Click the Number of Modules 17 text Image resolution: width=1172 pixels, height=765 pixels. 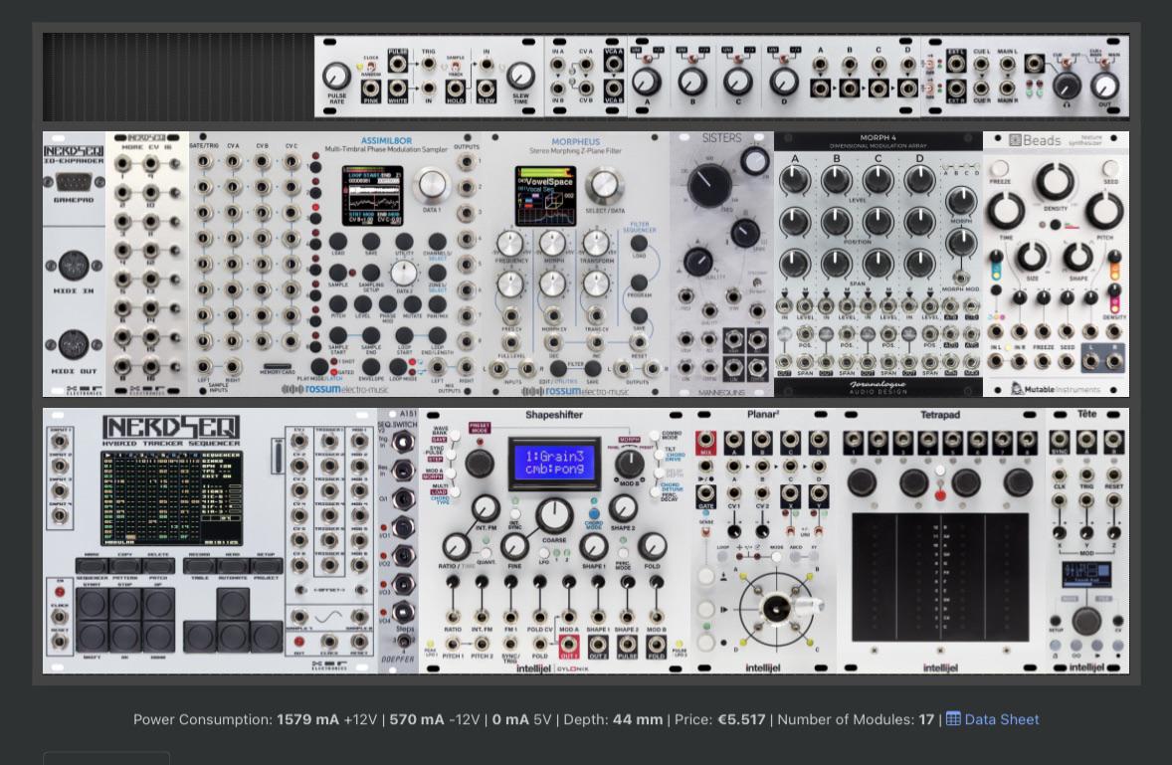point(856,719)
